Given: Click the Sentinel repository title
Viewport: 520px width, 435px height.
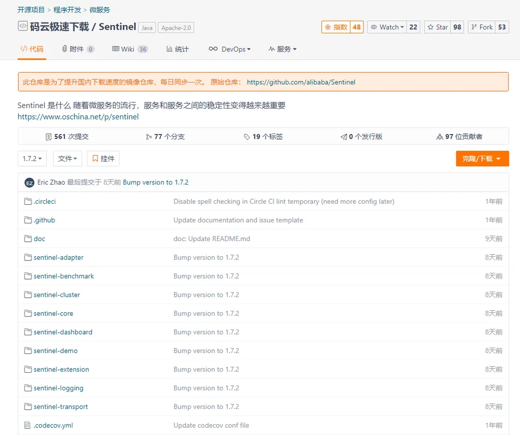Looking at the screenshot, I should 118,27.
